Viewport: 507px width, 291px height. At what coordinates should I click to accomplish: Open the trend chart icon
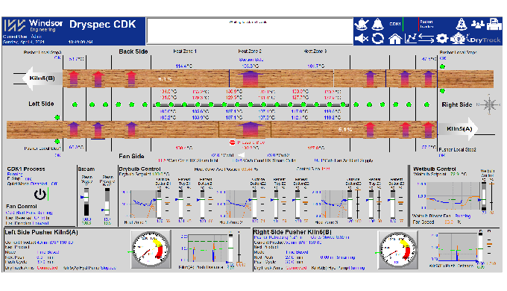(x=410, y=39)
